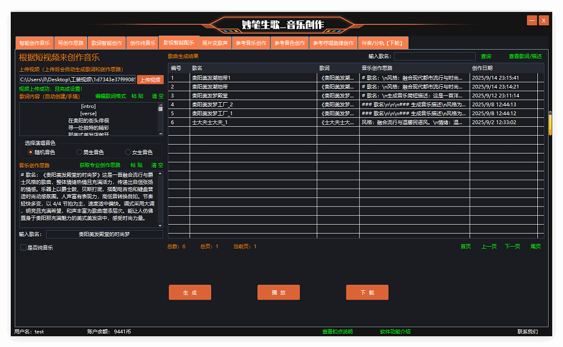Go to next page via 下一页
The height and width of the screenshot is (347, 563).
click(x=512, y=246)
